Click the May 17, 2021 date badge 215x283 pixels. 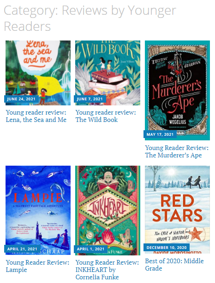click(x=160, y=134)
